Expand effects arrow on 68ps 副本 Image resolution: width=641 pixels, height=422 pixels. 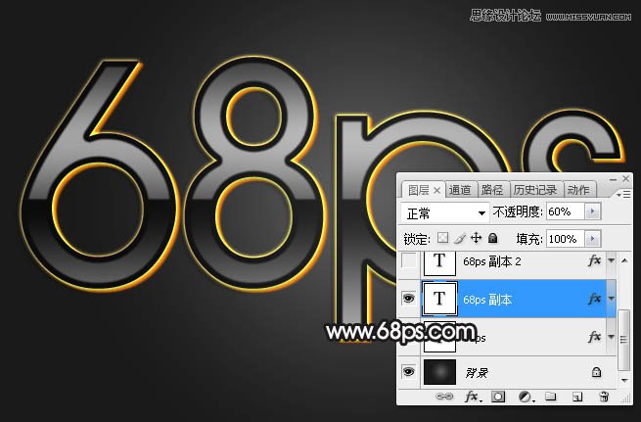coord(612,299)
